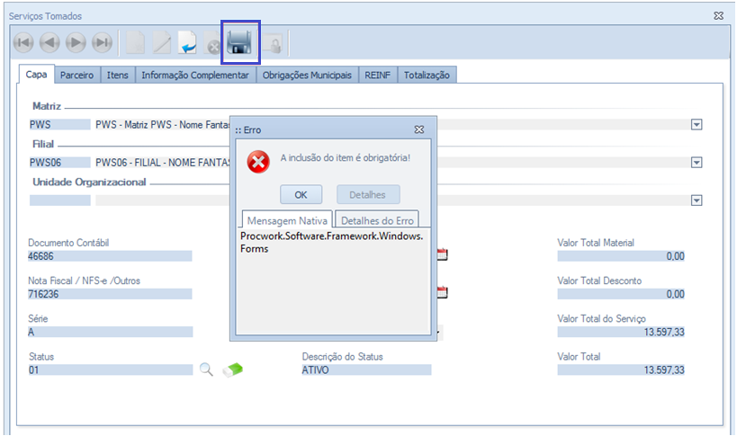This screenshot has height=436, width=737.
Task: Click the Filial code field PWS06
Action: pos(59,163)
